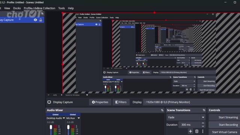240x135 pixels.
Task: Select the Display Capture source row
Action: pyautogui.click(x=22, y=20)
